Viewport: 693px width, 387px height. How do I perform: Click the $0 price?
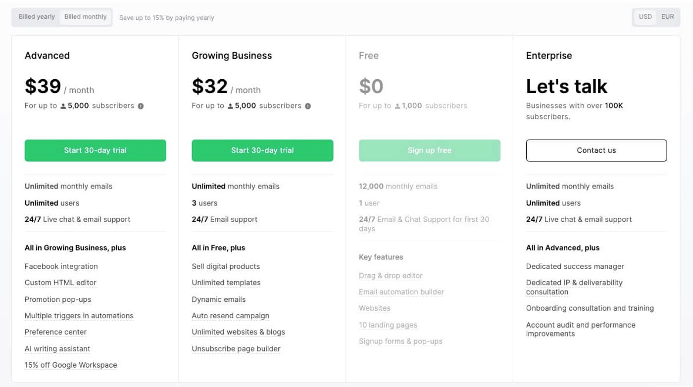click(371, 87)
